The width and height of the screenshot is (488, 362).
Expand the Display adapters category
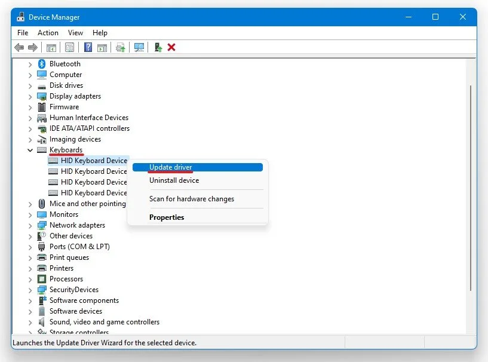coord(30,96)
